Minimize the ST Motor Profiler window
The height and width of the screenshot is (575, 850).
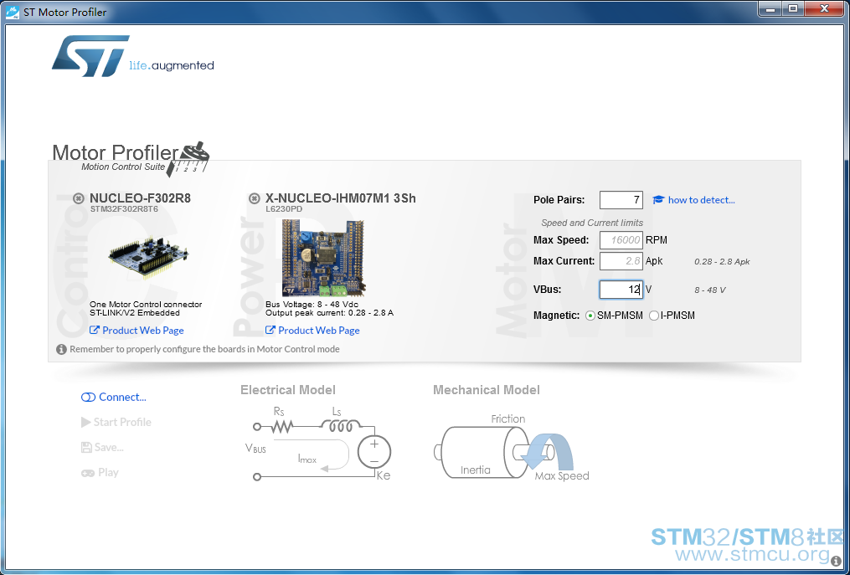click(x=770, y=8)
